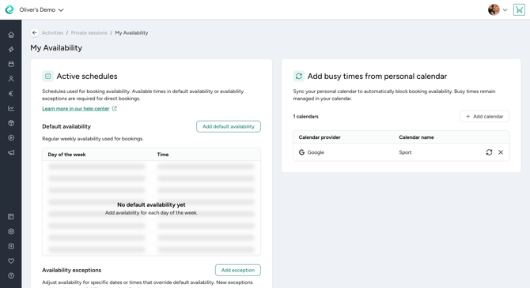Navigate to Activities breadcrumb
Viewport: 530px width, 288px height.
[x=52, y=32]
